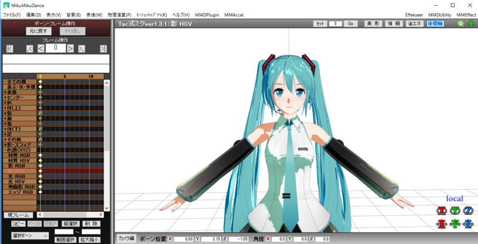Select the 光 HSV bone row
The height and width of the screenshot is (244, 478).
pos(20,181)
